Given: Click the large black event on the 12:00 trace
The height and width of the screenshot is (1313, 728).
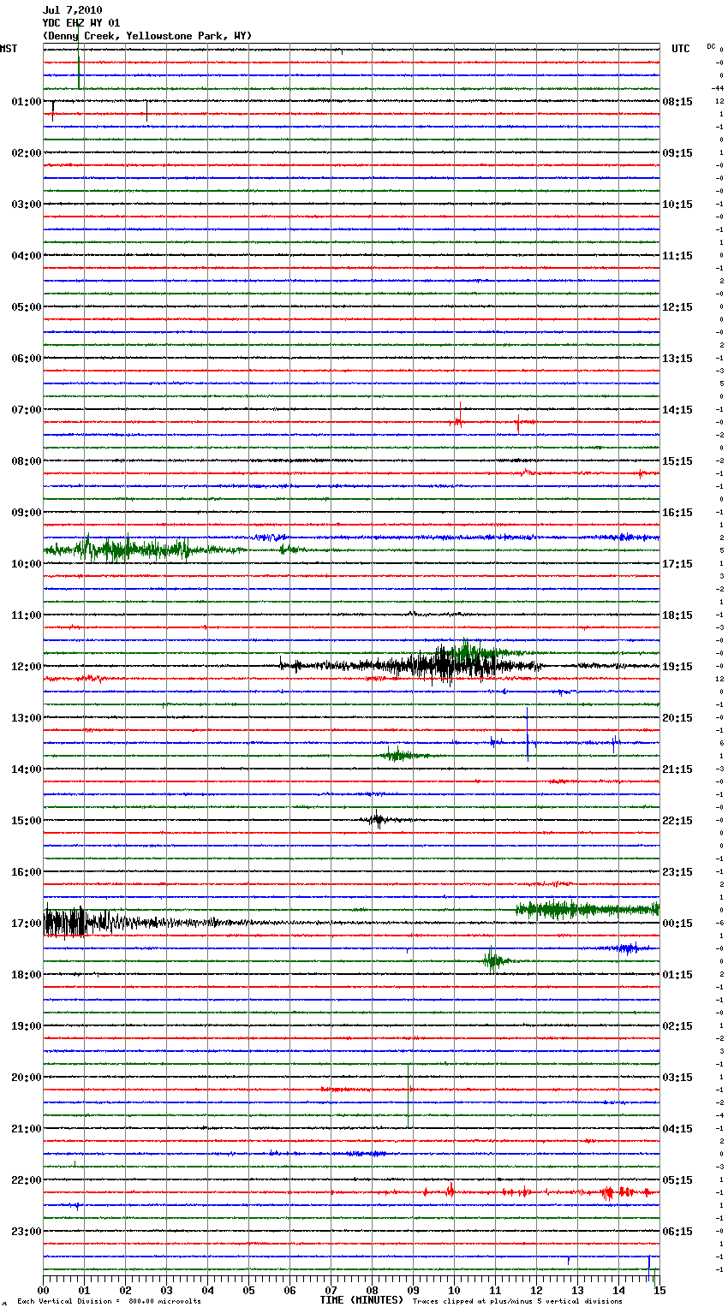Looking at the screenshot, I should pos(411,665).
